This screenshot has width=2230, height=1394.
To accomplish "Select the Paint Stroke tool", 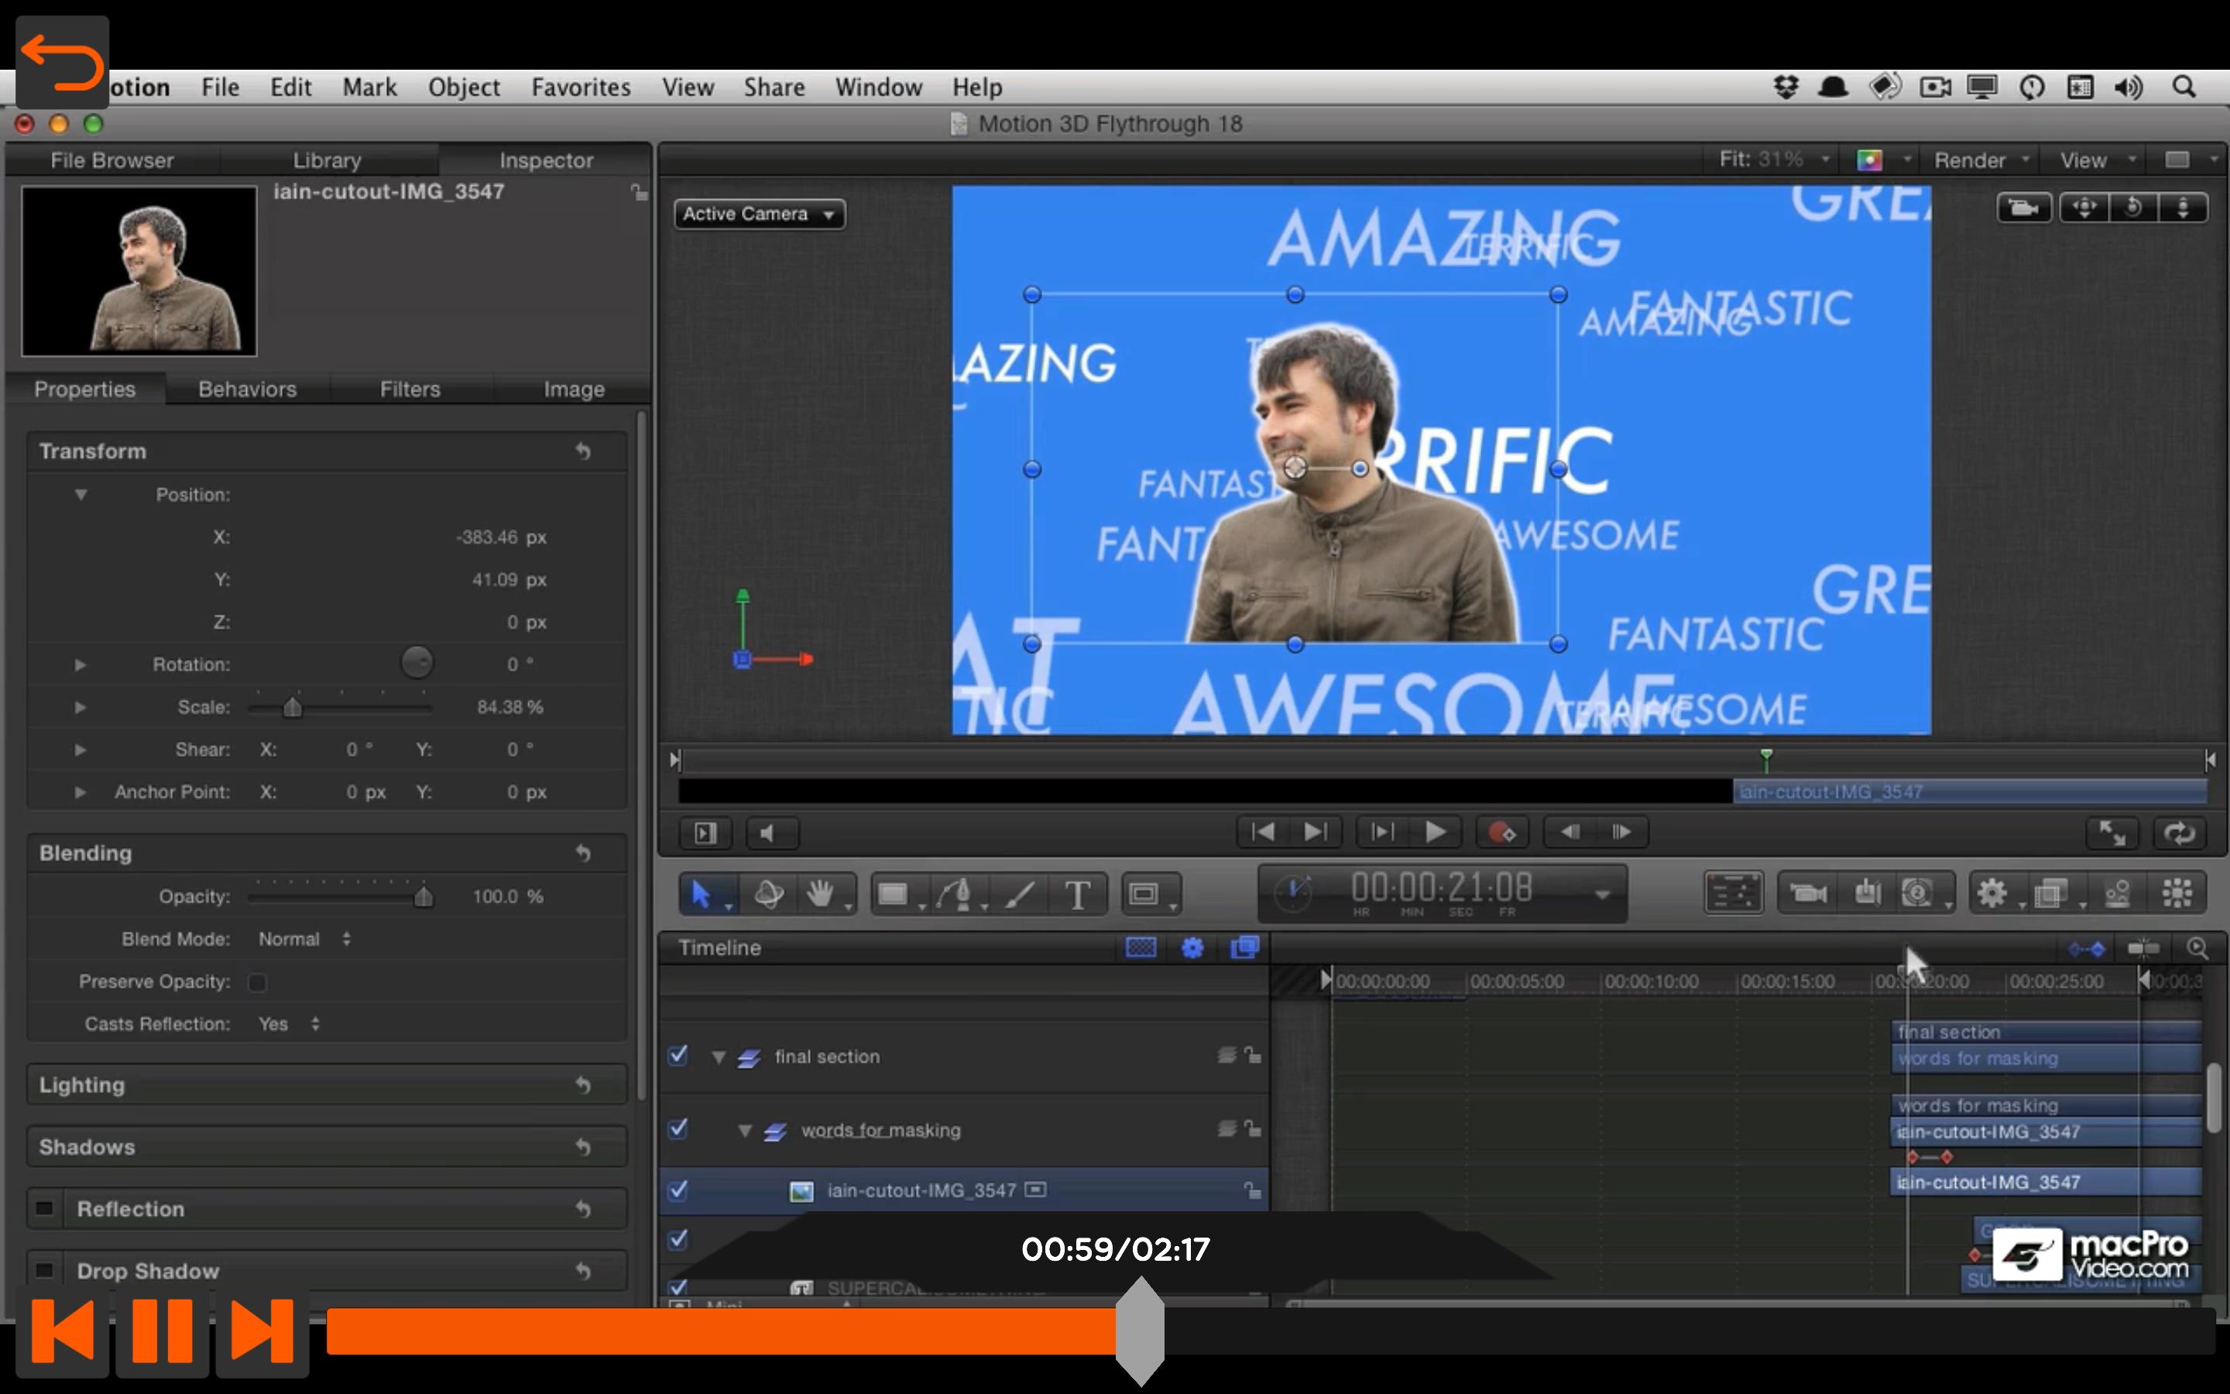I will click(x=1019, y=894).
